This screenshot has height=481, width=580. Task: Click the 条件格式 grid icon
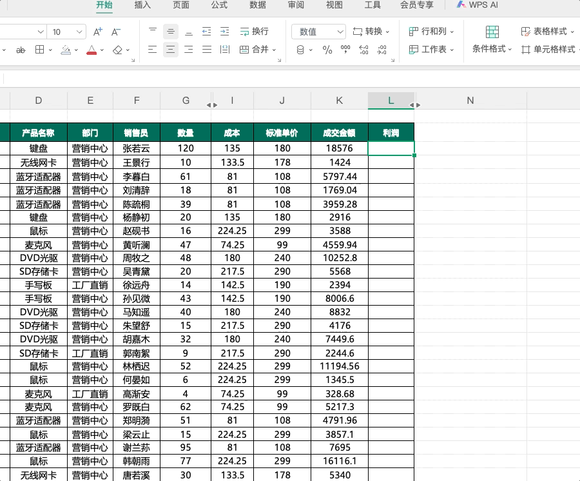[492, 32]
